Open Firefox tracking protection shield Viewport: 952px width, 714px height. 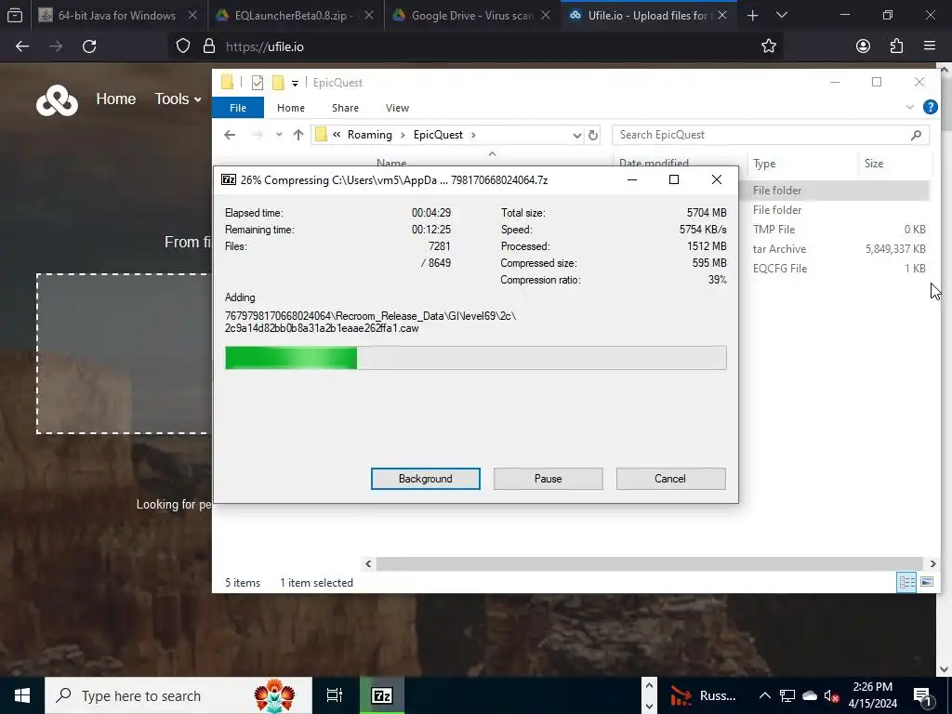click(183, 46)
